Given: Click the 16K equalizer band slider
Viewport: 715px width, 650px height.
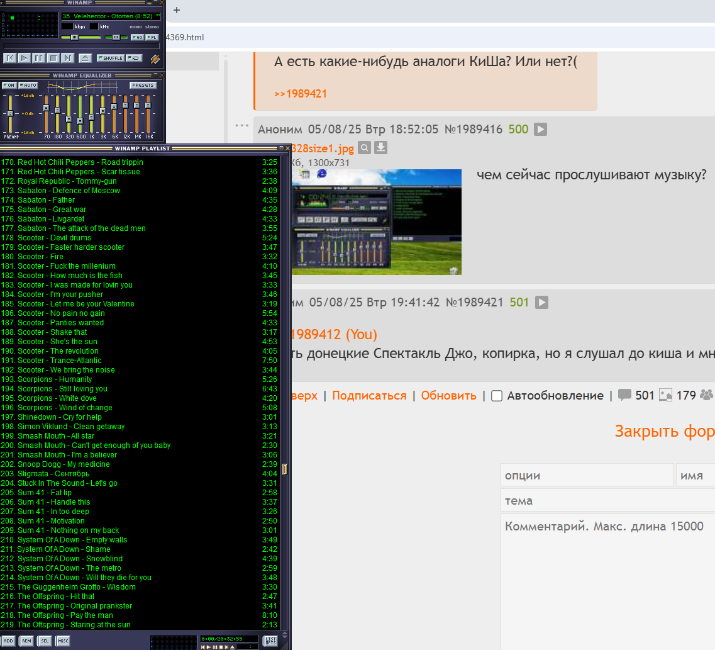Looking at the screenshot, I should click(148, 114).
